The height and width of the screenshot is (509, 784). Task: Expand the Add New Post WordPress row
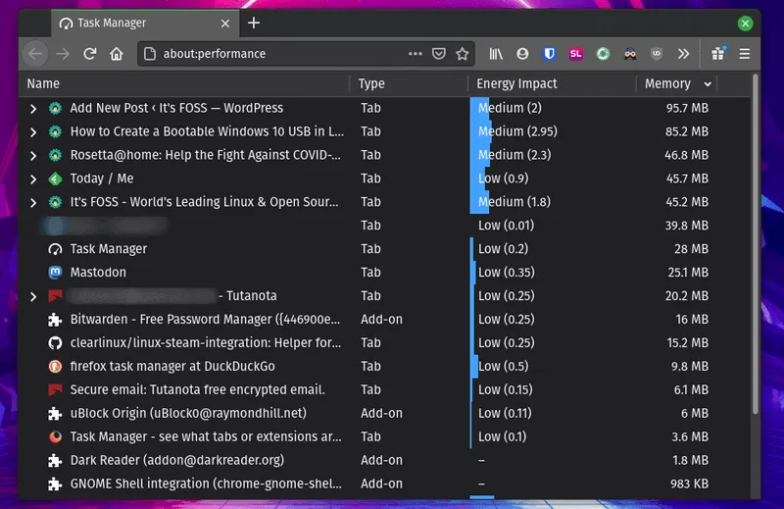[x=33, y=108]
